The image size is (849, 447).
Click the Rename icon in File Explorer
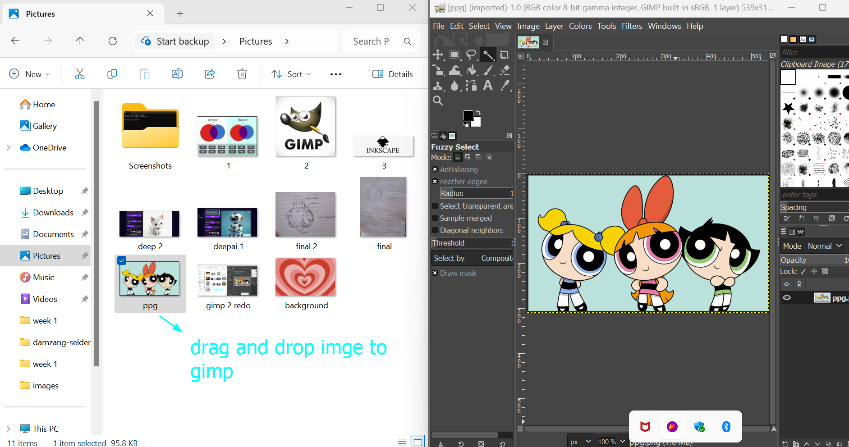pyautogui.click(x=177, y=74)
